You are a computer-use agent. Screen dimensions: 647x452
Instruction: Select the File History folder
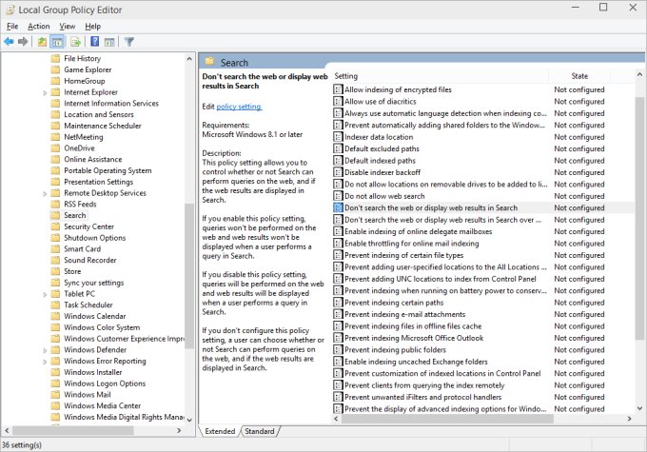click(x=82, y=59)
